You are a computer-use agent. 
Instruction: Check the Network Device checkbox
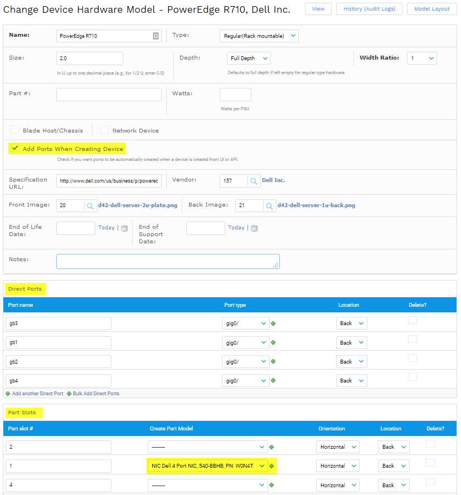[105, 130]
